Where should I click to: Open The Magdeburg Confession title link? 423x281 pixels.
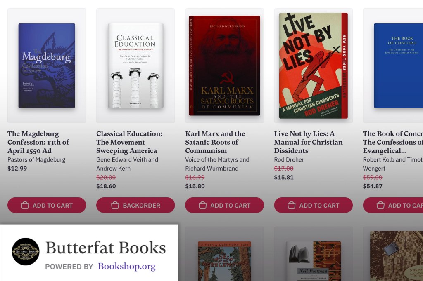38,142
